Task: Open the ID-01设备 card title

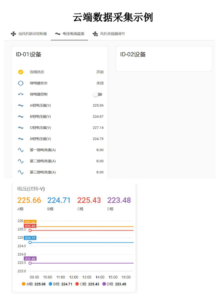Action: [x=29, y=54]
